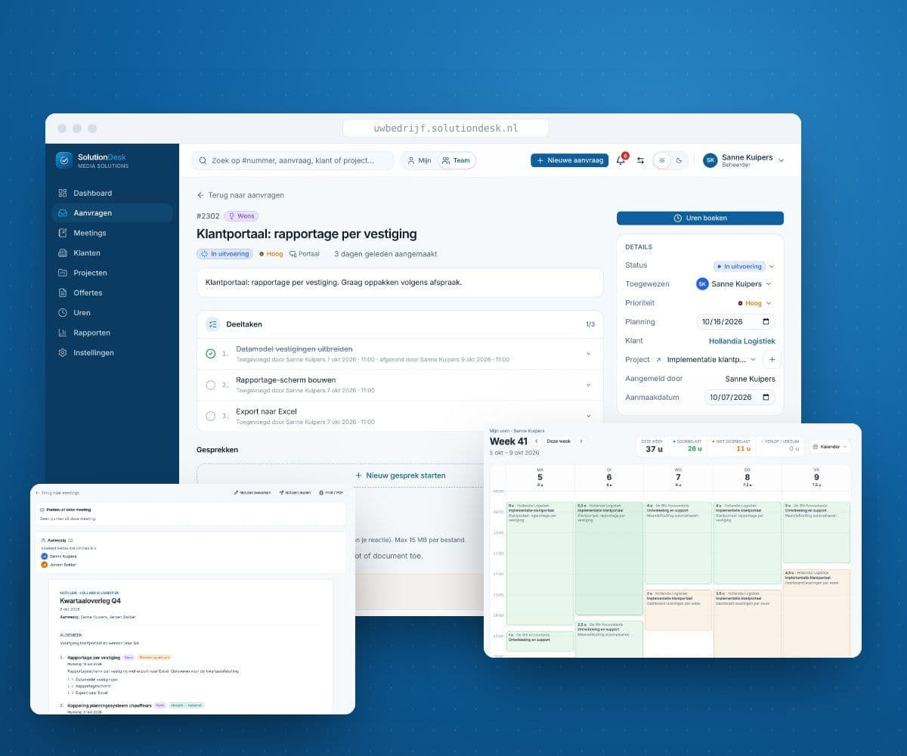Open the Sanne Kuipers account dropdown
Image resolution: width=907 pixels, height=756 pixels.
click(744, 160)
